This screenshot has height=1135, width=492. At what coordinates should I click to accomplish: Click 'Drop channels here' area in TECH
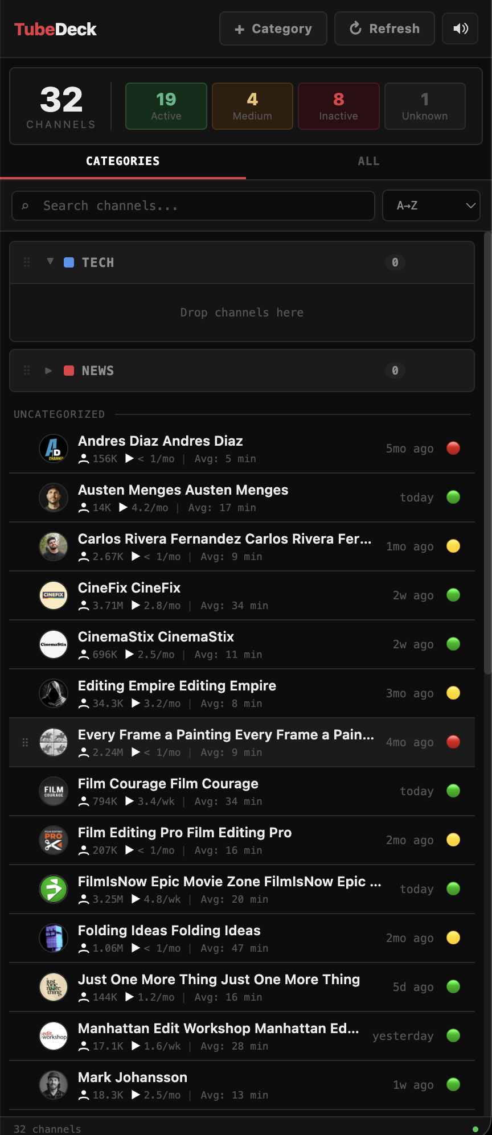point(242,312)
